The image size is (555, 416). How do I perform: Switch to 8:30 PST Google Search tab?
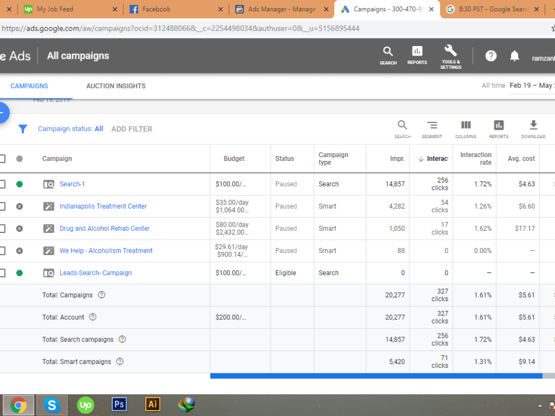(x=493, y=9)
